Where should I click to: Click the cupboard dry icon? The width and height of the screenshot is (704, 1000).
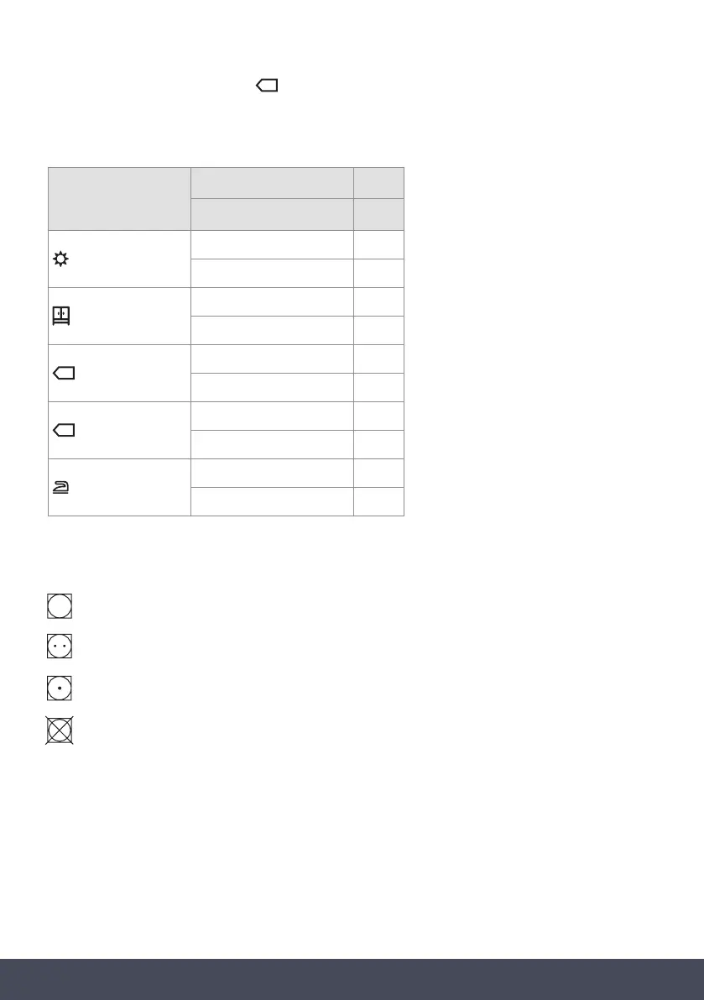click(x=62, y=317)
